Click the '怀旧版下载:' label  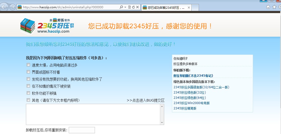coord(182,70)
